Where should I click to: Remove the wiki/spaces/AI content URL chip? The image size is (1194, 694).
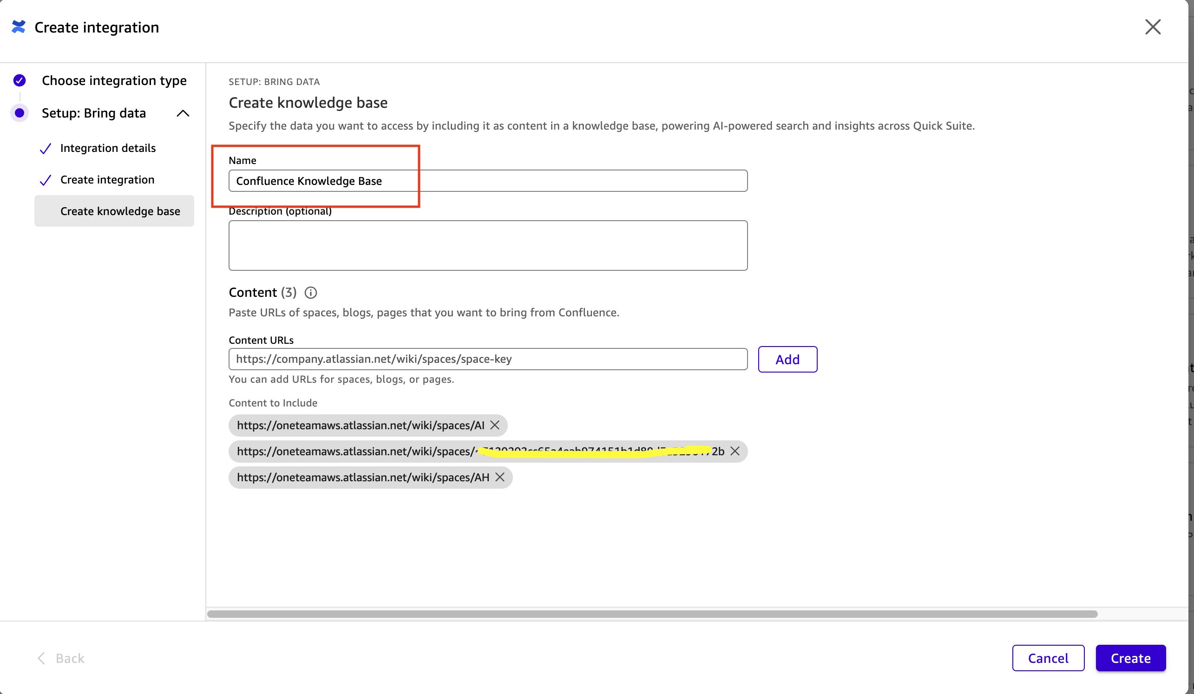coord(495,425)
